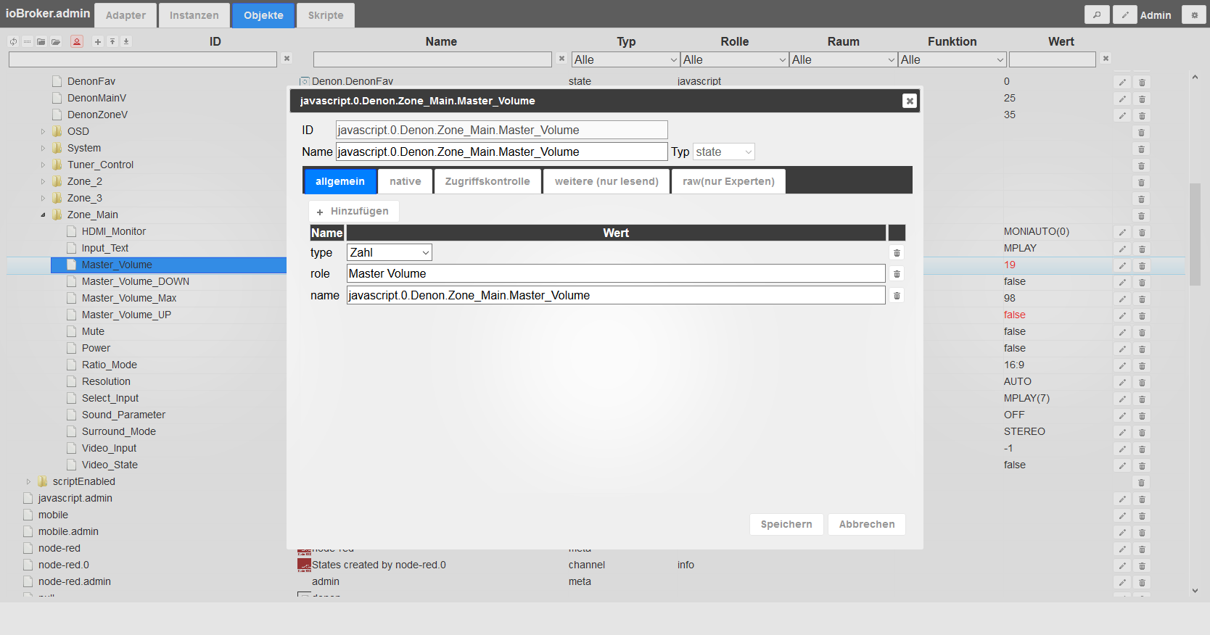Switch to the Adapter tab
Viewport: 1210px width, 635px height.
click(x=125, y=15)
